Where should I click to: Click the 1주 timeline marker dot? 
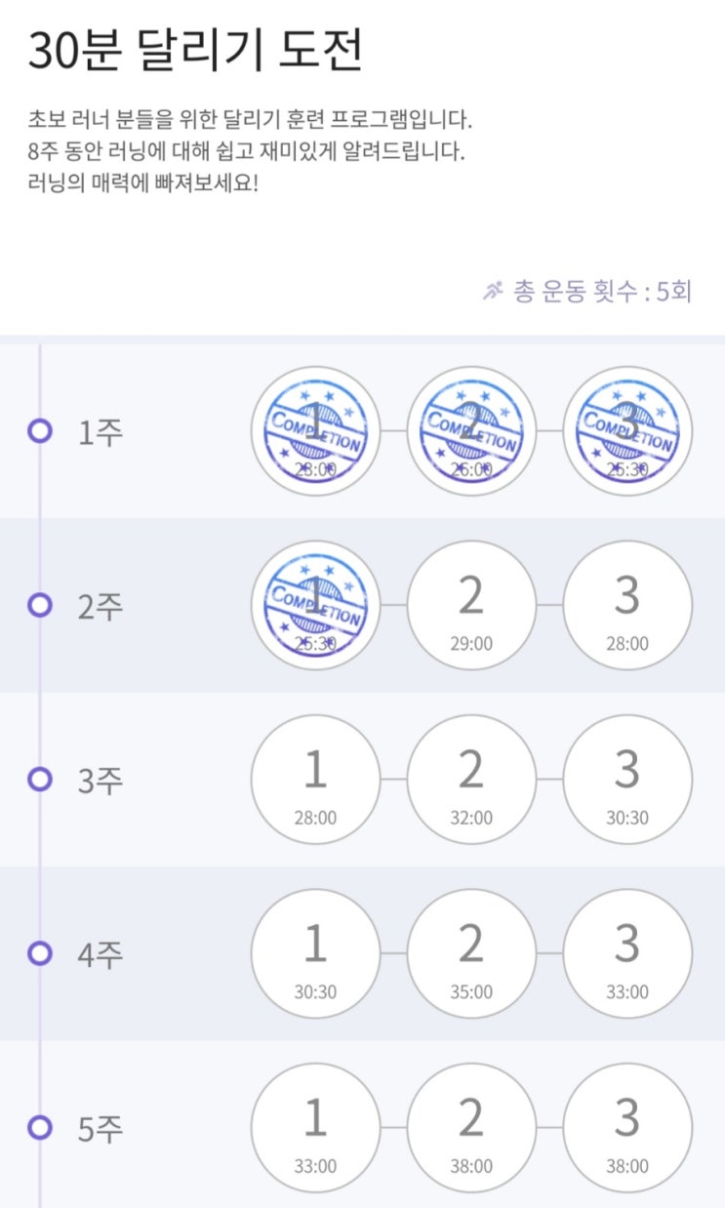tap(40, 430)
